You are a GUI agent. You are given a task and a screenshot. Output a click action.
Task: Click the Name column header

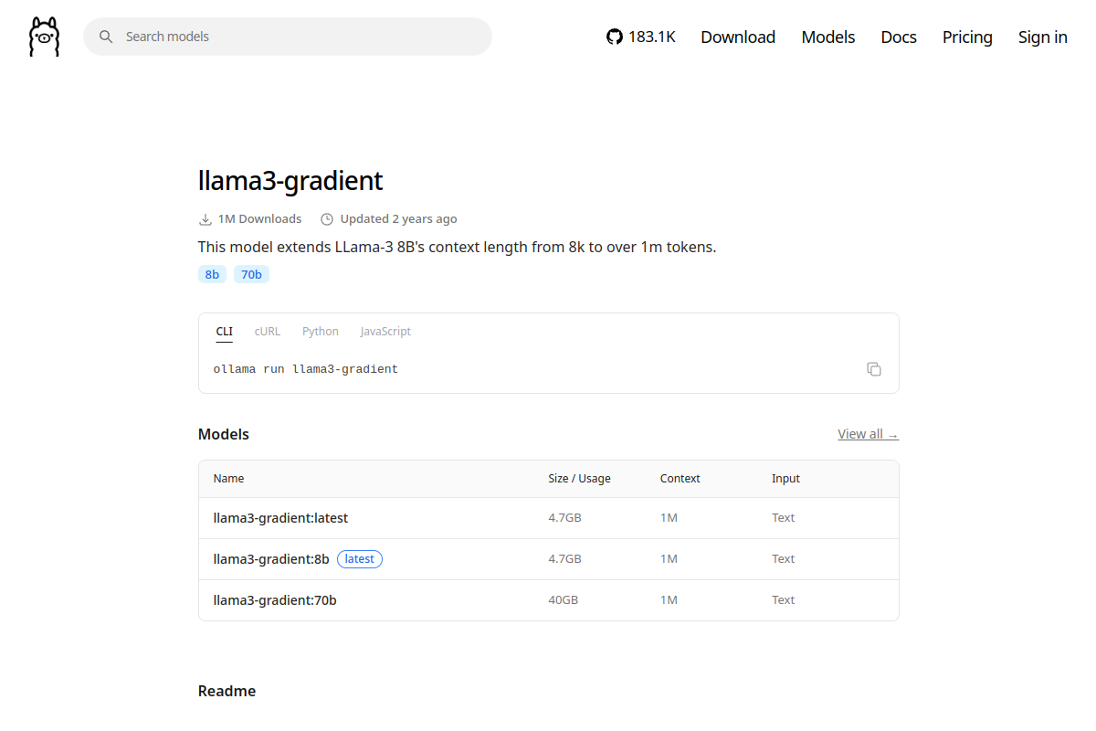click(229, 479)
